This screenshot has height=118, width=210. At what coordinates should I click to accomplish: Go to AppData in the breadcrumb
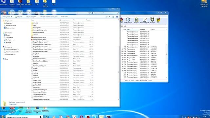[x=24, y=13]
